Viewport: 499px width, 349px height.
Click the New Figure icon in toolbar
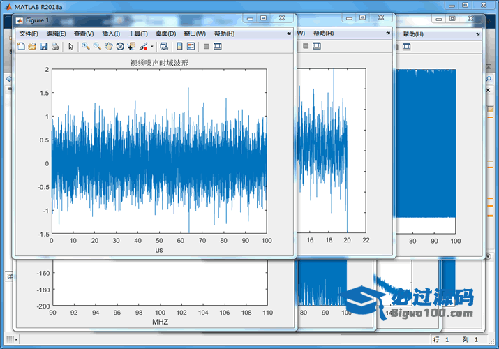20,47
